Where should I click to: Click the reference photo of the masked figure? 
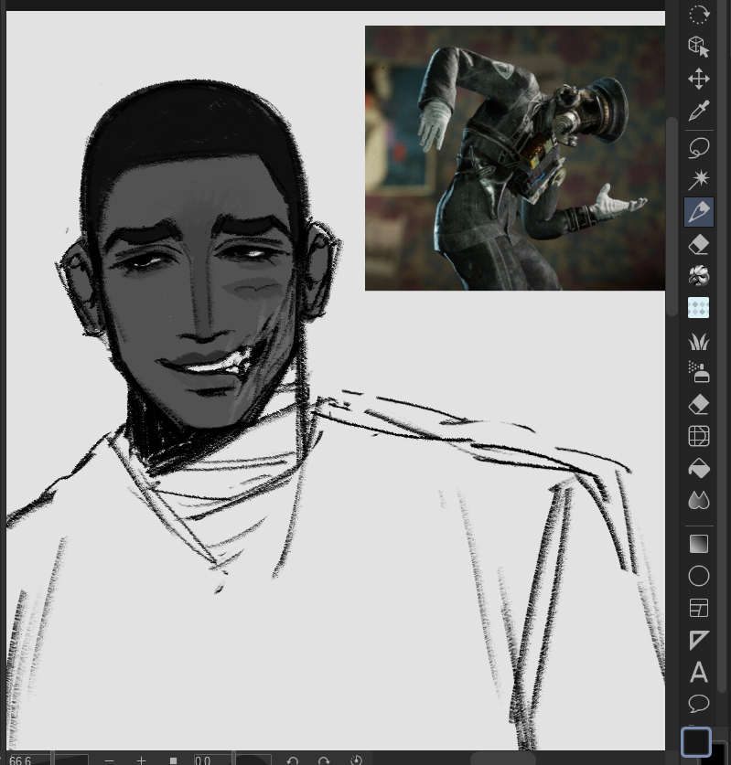(514, 157)
